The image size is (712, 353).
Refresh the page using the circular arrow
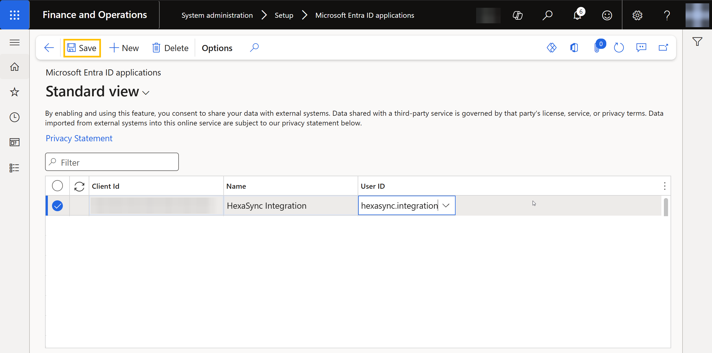pos(619,48)
